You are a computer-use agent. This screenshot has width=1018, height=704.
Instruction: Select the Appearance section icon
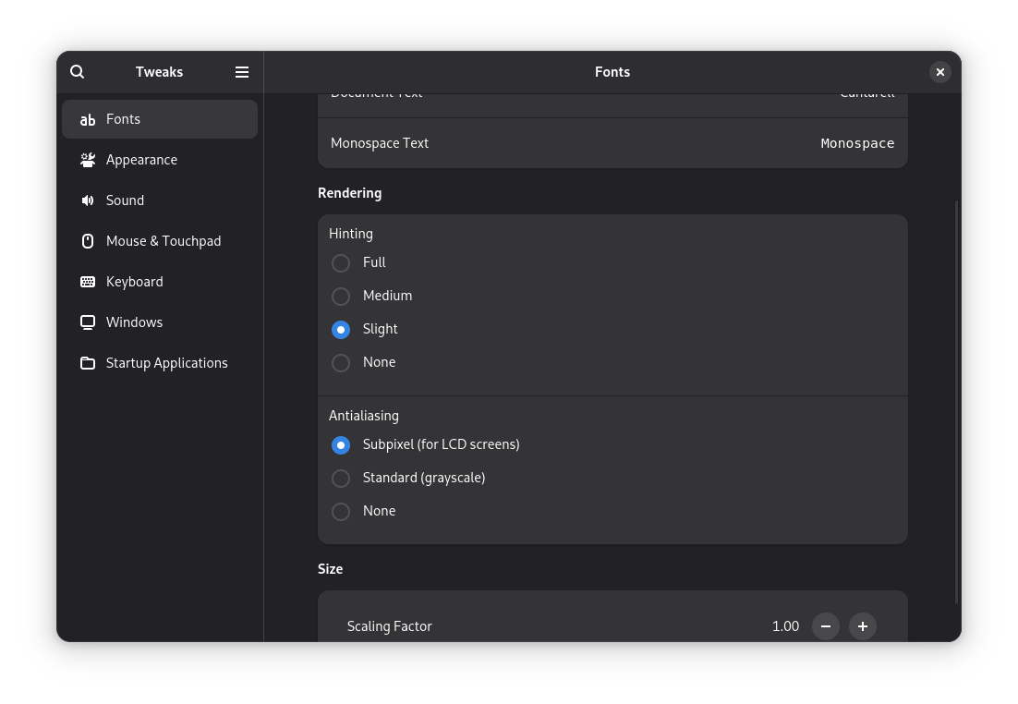88,160
